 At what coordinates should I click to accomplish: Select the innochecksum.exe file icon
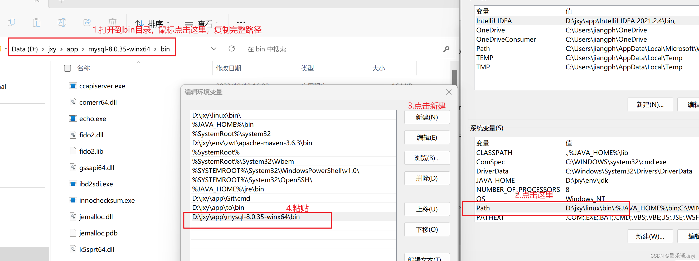(73, 200)
